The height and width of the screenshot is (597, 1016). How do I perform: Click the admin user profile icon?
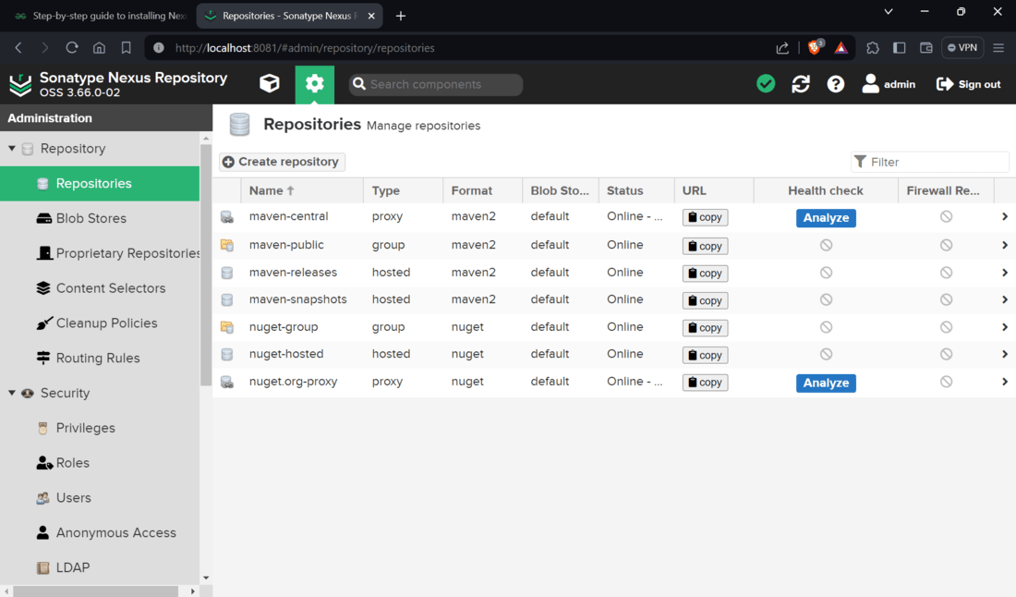(870, 83)
